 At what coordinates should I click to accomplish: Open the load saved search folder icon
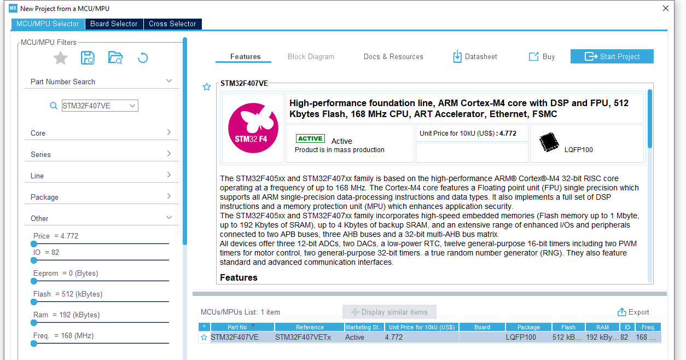tap(115, 57)
